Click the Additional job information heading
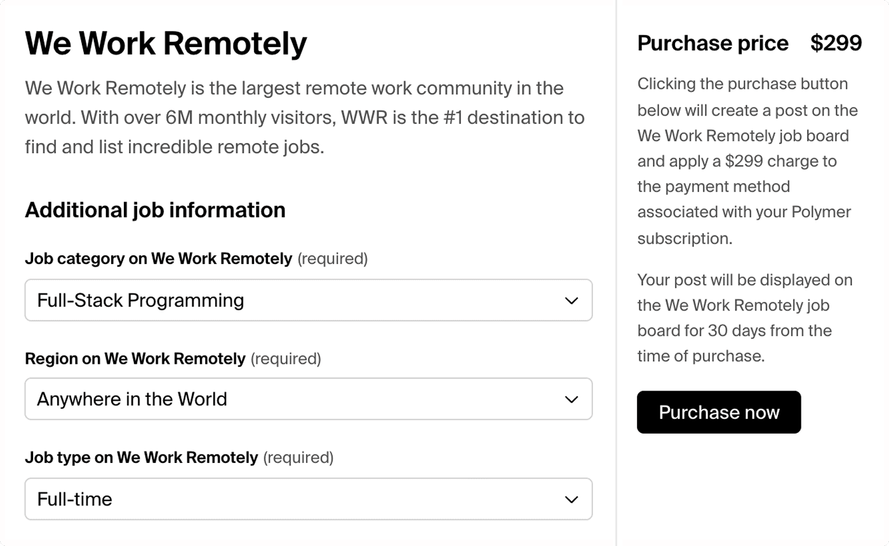Screen dimensions: 889x546 click(155, 210)
